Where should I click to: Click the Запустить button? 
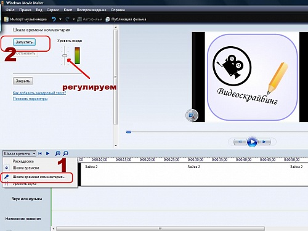(x=24, y=42)
